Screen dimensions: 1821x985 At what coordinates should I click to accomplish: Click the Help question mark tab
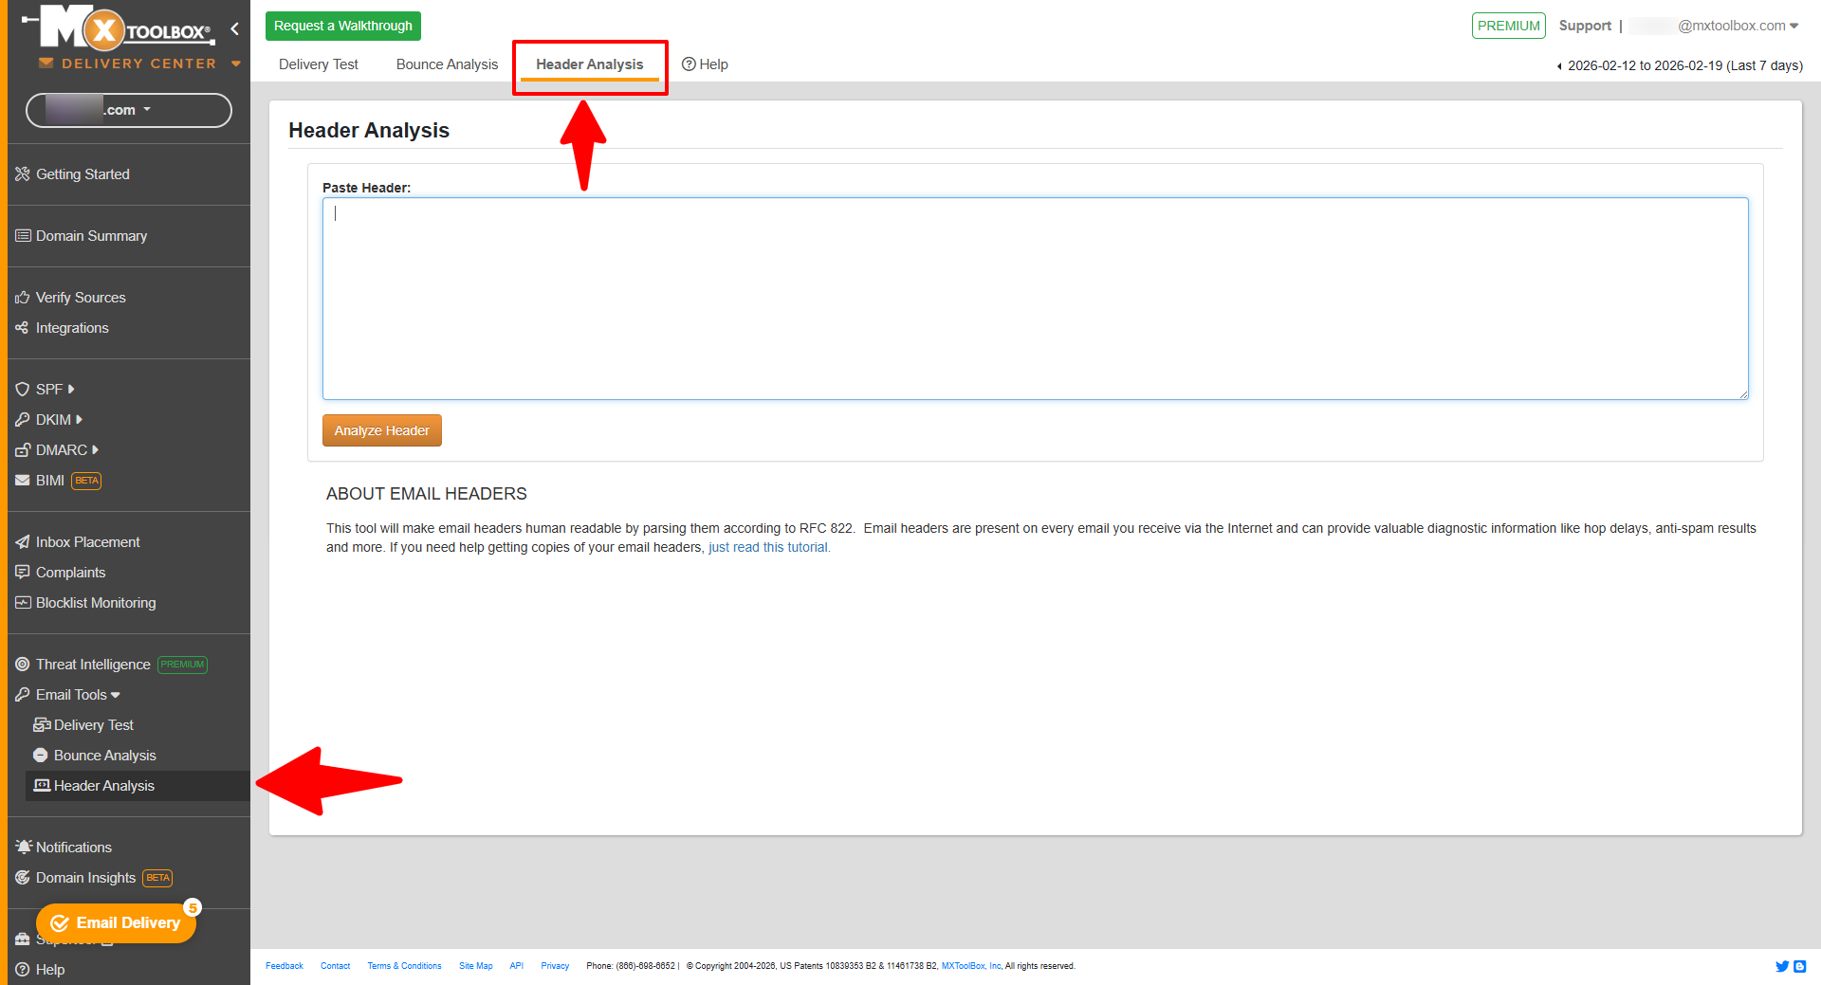(705, 64)
